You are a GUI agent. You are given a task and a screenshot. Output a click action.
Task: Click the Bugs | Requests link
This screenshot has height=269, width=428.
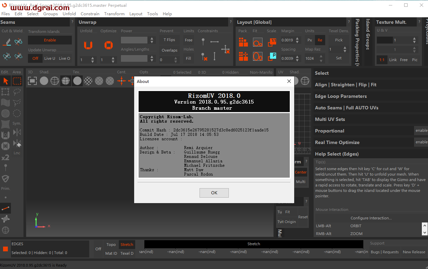click(x=384, y=252)
